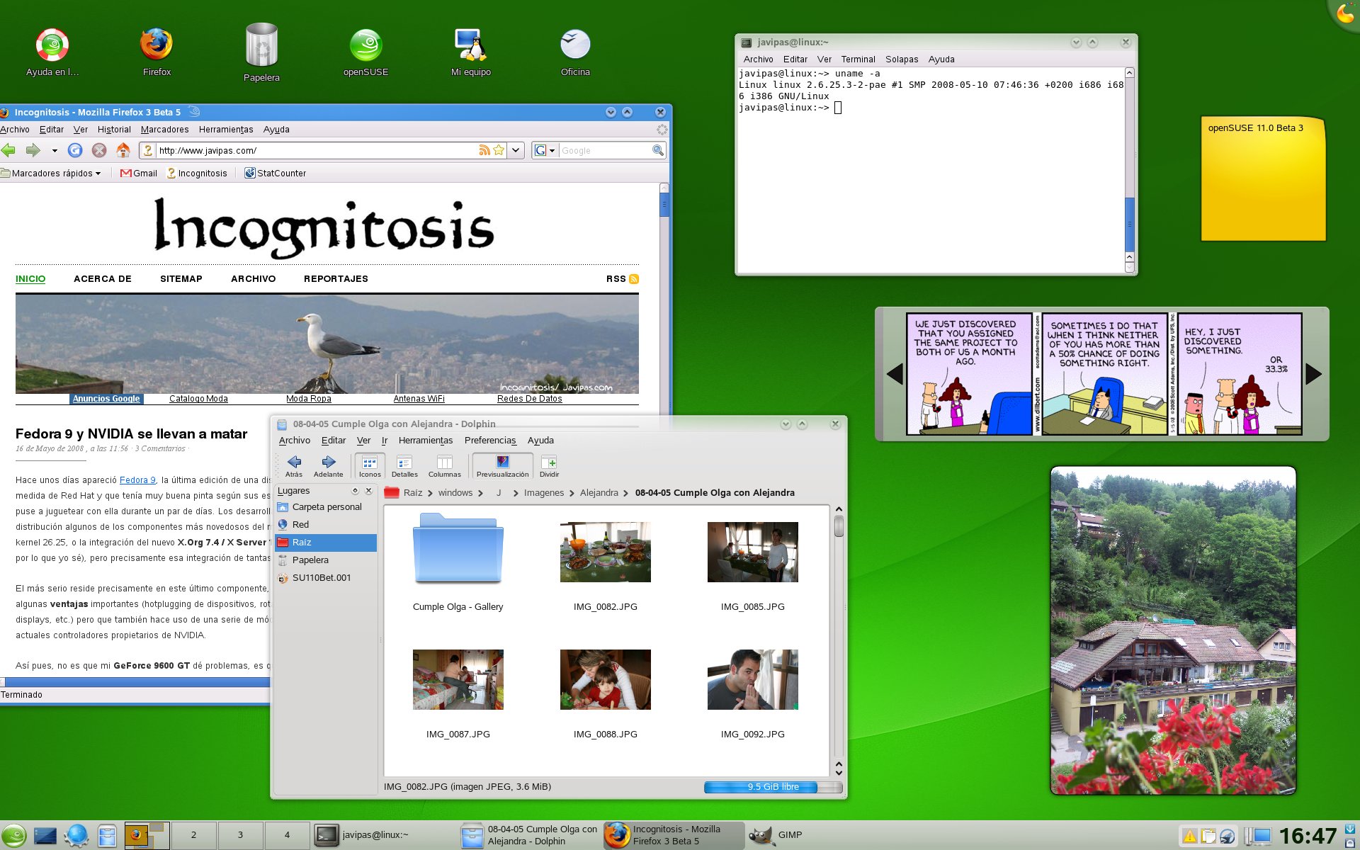Click the Firefox home button
The height and width of the screenshot is (850, 1360).
pos(123,150)
